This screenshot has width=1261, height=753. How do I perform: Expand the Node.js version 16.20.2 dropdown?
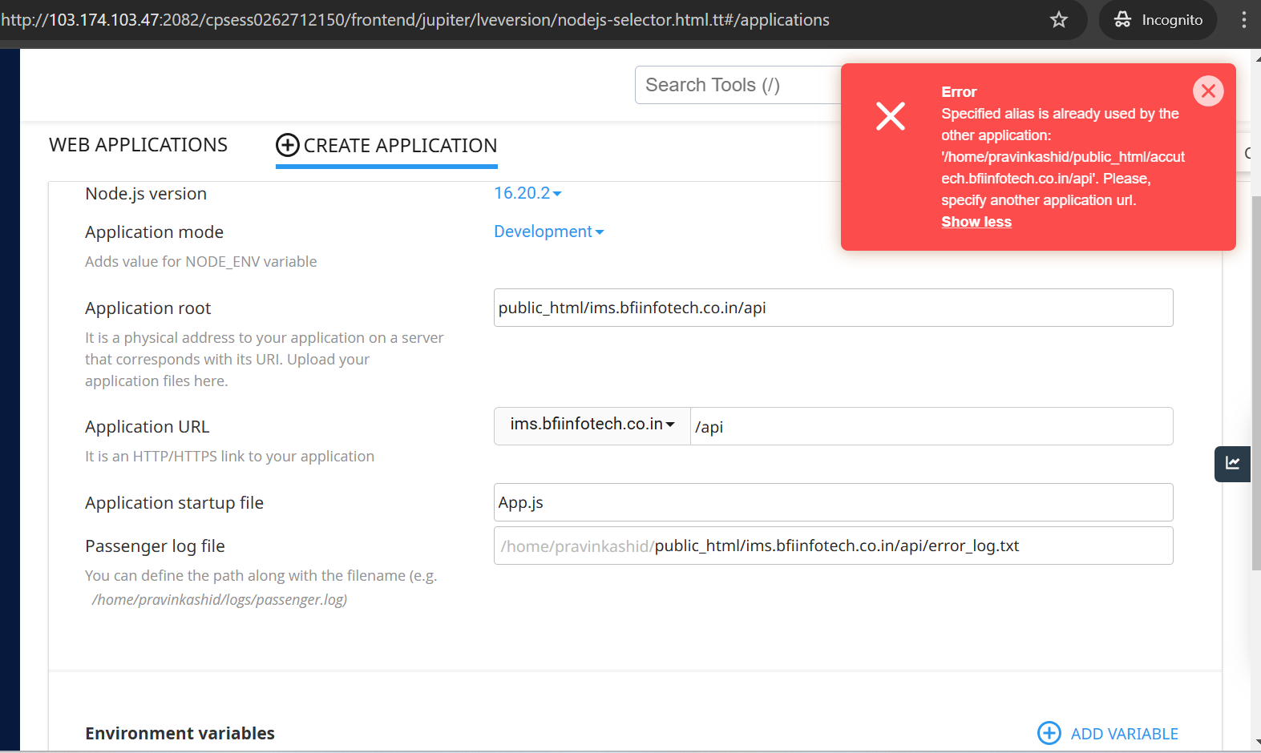(x=527, y=193)
